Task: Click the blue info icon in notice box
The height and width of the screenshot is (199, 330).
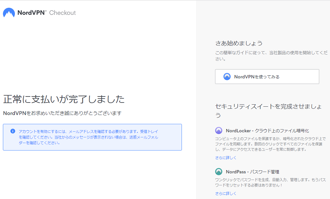Action: pyautogui.click(x=13, y=131)
